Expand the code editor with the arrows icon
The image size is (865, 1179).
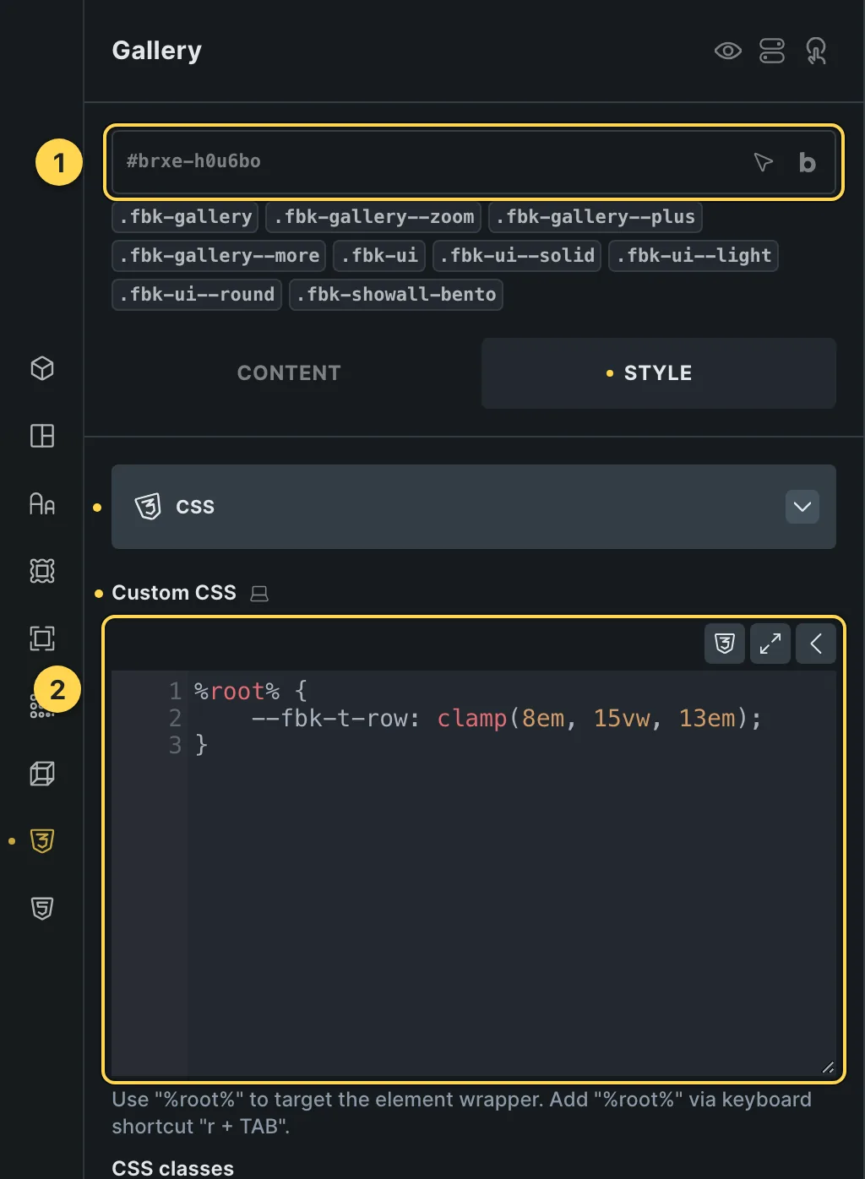(770, 644)
